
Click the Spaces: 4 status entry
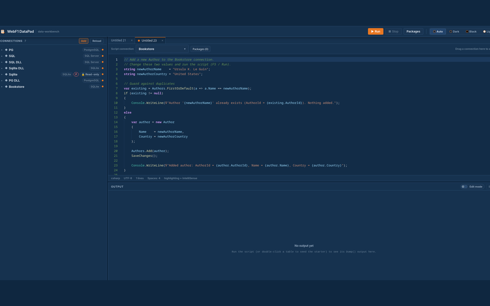[x=154, y=178]
